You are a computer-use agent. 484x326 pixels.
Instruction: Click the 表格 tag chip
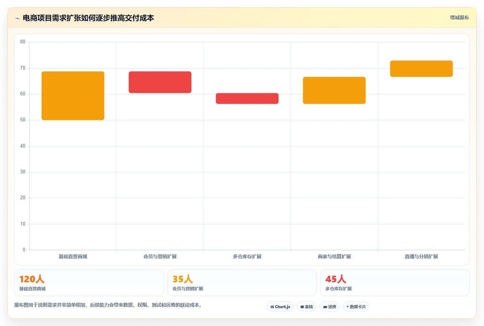coord(306,307)
